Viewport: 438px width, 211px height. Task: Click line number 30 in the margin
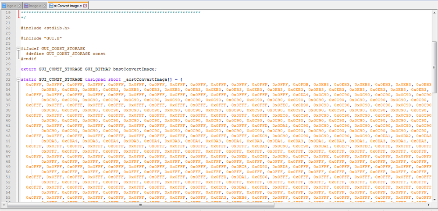[x=8, y=69]
